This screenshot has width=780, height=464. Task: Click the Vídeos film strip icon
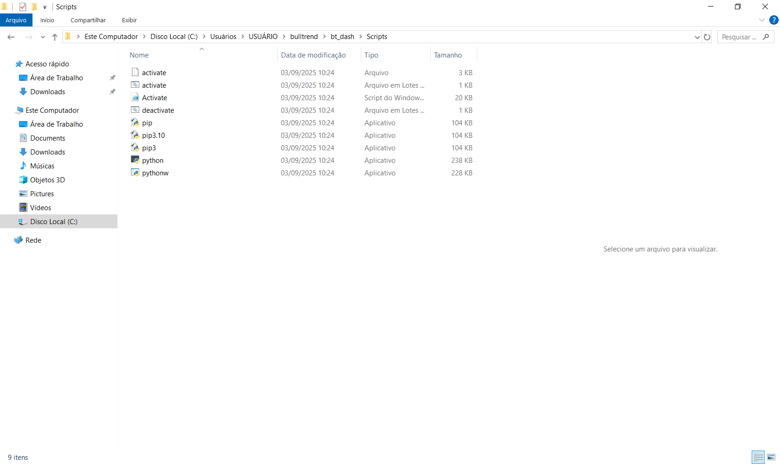coord(23,207)
